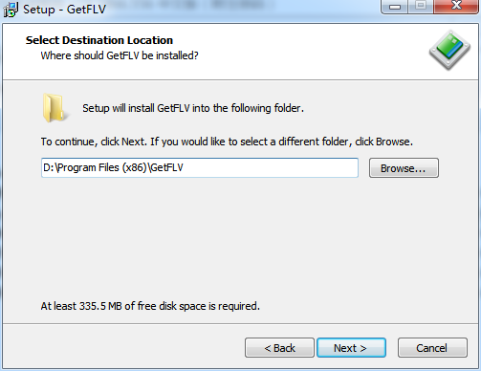Continue installation with the Next button
481x371 pixels.
[x=351, y=348]
